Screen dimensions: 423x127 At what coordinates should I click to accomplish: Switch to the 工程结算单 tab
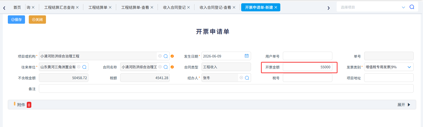(98, 8)
